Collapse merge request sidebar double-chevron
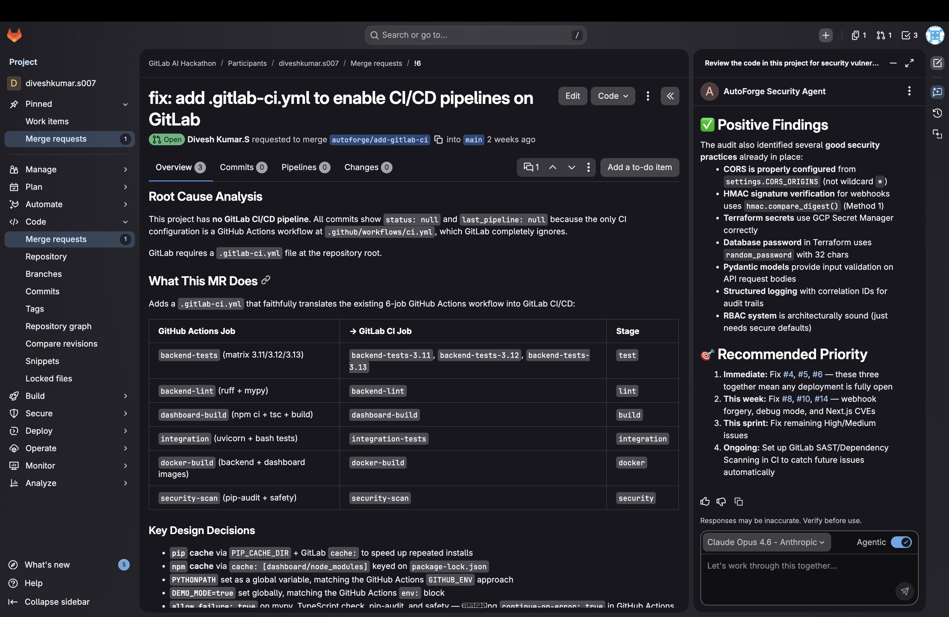 pyautogui.click(x=670, y=96)
